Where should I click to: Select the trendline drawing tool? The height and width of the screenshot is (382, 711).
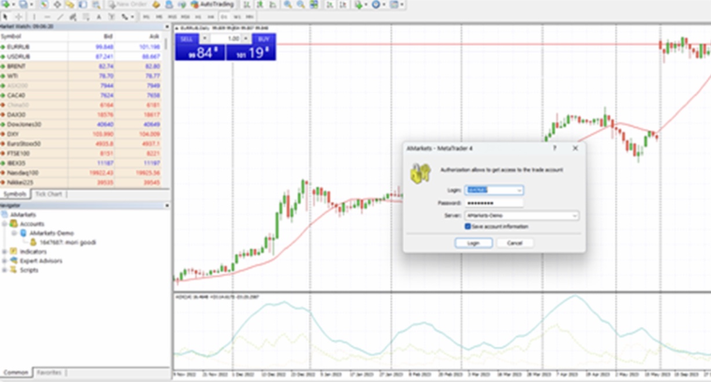60,16
